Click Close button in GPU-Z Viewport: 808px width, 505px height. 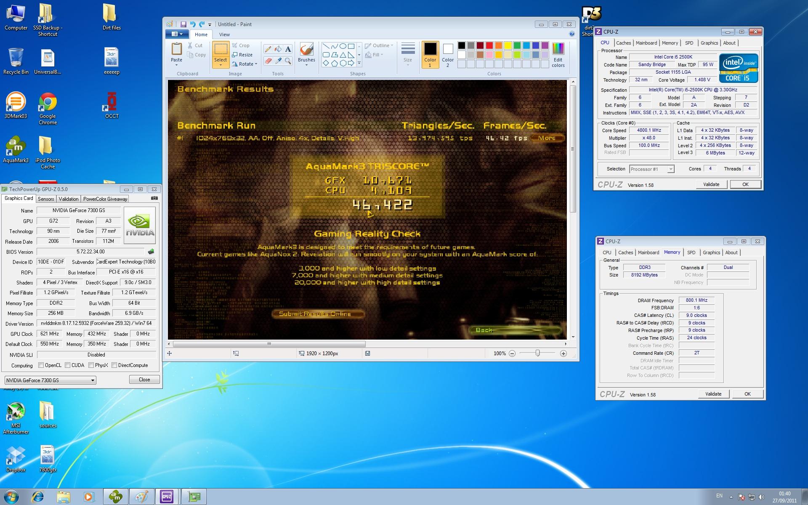pos(144,380)
